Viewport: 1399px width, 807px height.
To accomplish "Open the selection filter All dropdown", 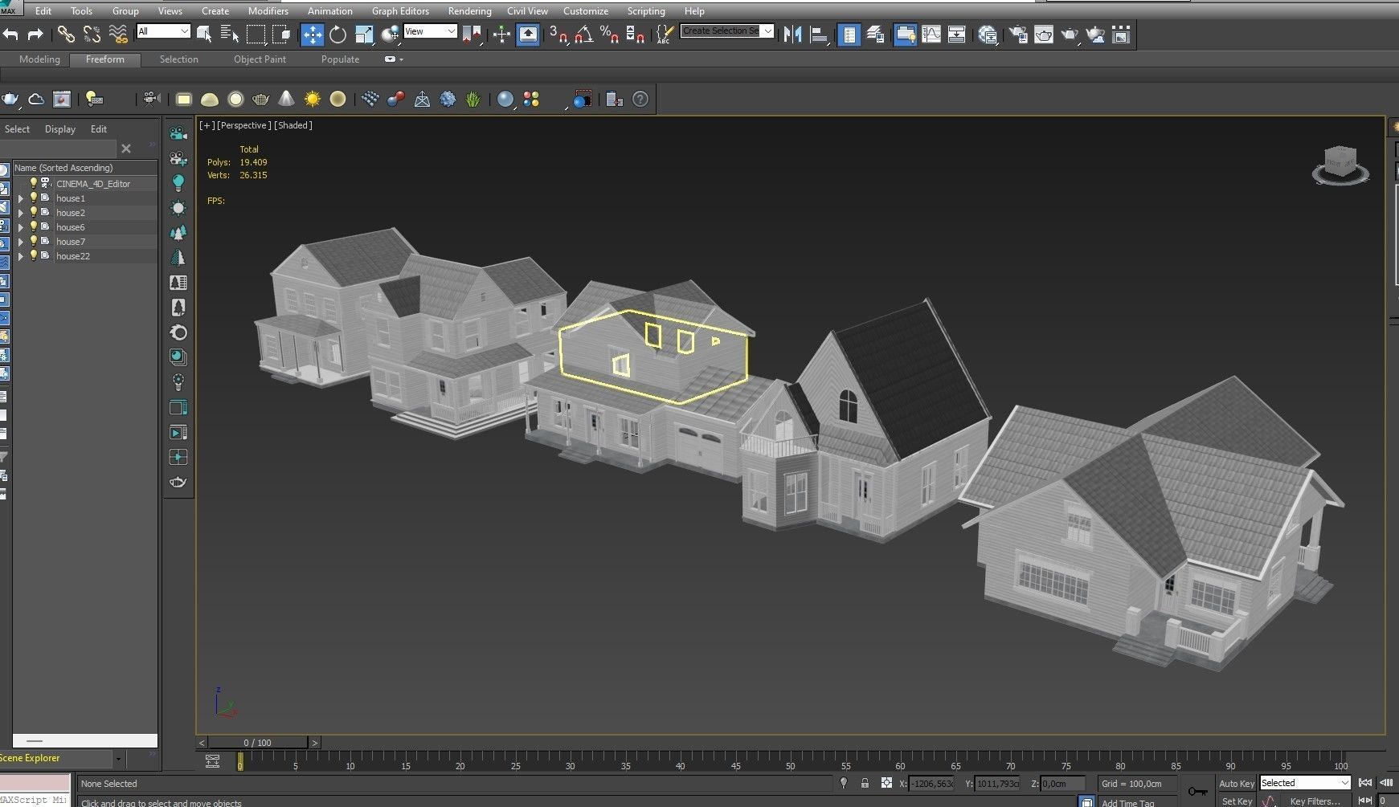I will (163, 31).
